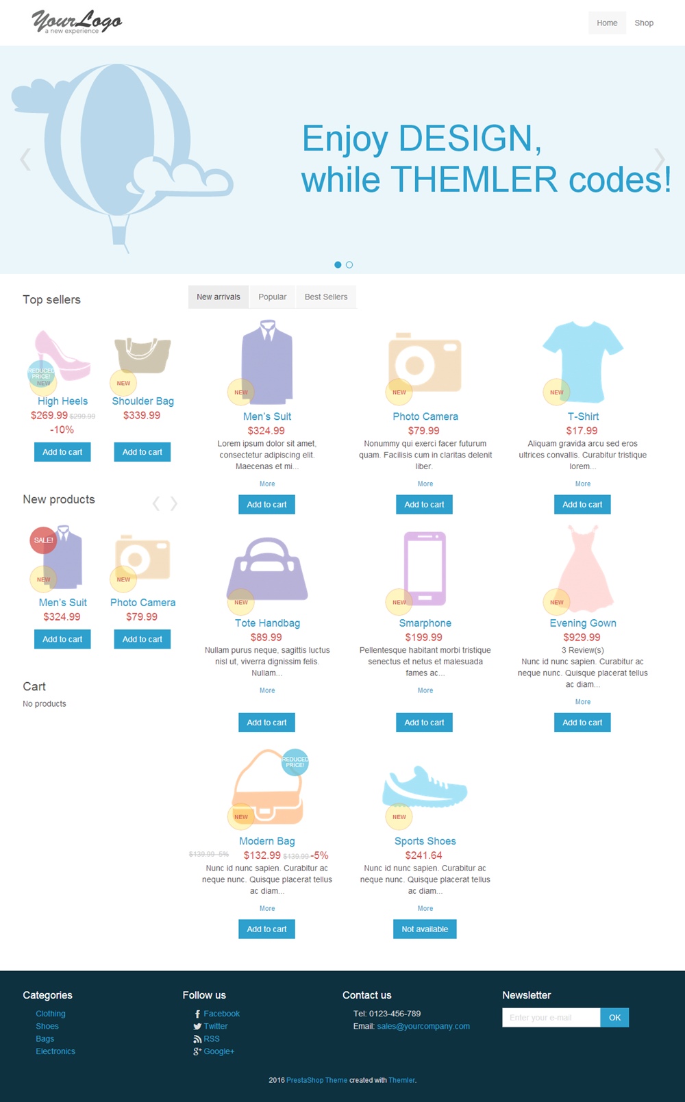Viewport: 685px width, 1102px height.
Task: Click the Facebook icon in footer
Action: pos(197,1014)
